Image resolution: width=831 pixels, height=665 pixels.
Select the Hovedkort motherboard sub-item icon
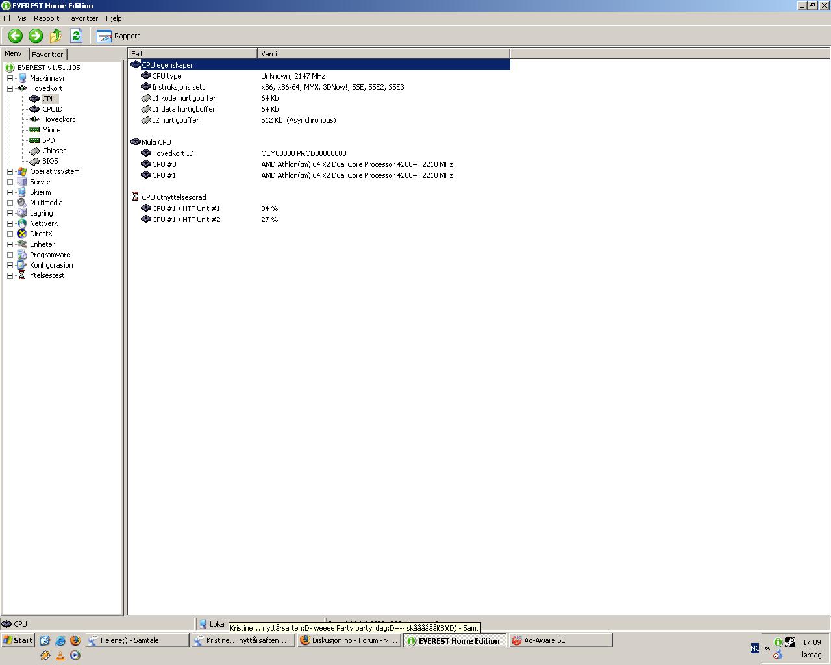coord(34,119)
